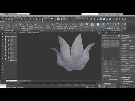The image size is (135, 101).
Task: Click the rectangular selection region icon
Action: click(28, 19)
